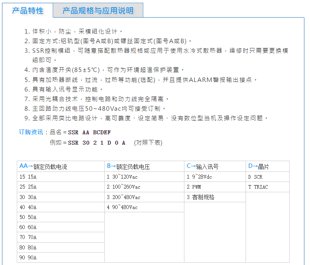Select the 90 90A table cell
The width and height of the screenshot is (310, 265).
(61, 257)
